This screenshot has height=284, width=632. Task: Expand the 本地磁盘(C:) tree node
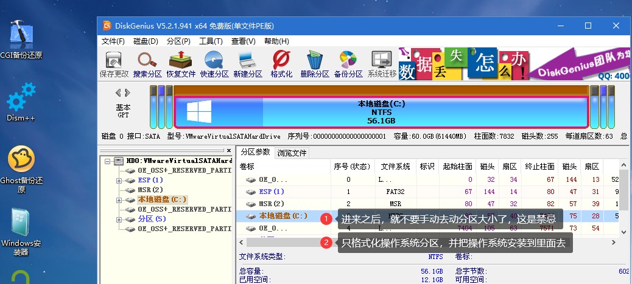click(119, 199)
